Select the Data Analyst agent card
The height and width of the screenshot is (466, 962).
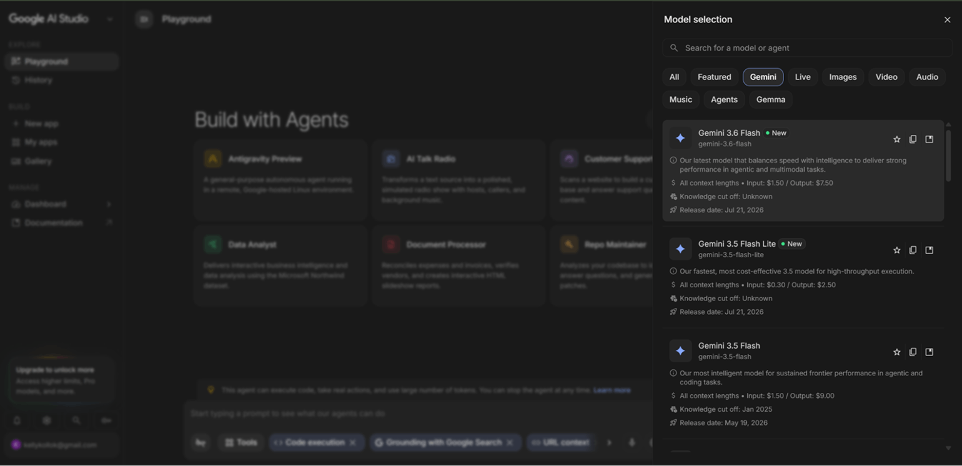[x=280, y=265]
